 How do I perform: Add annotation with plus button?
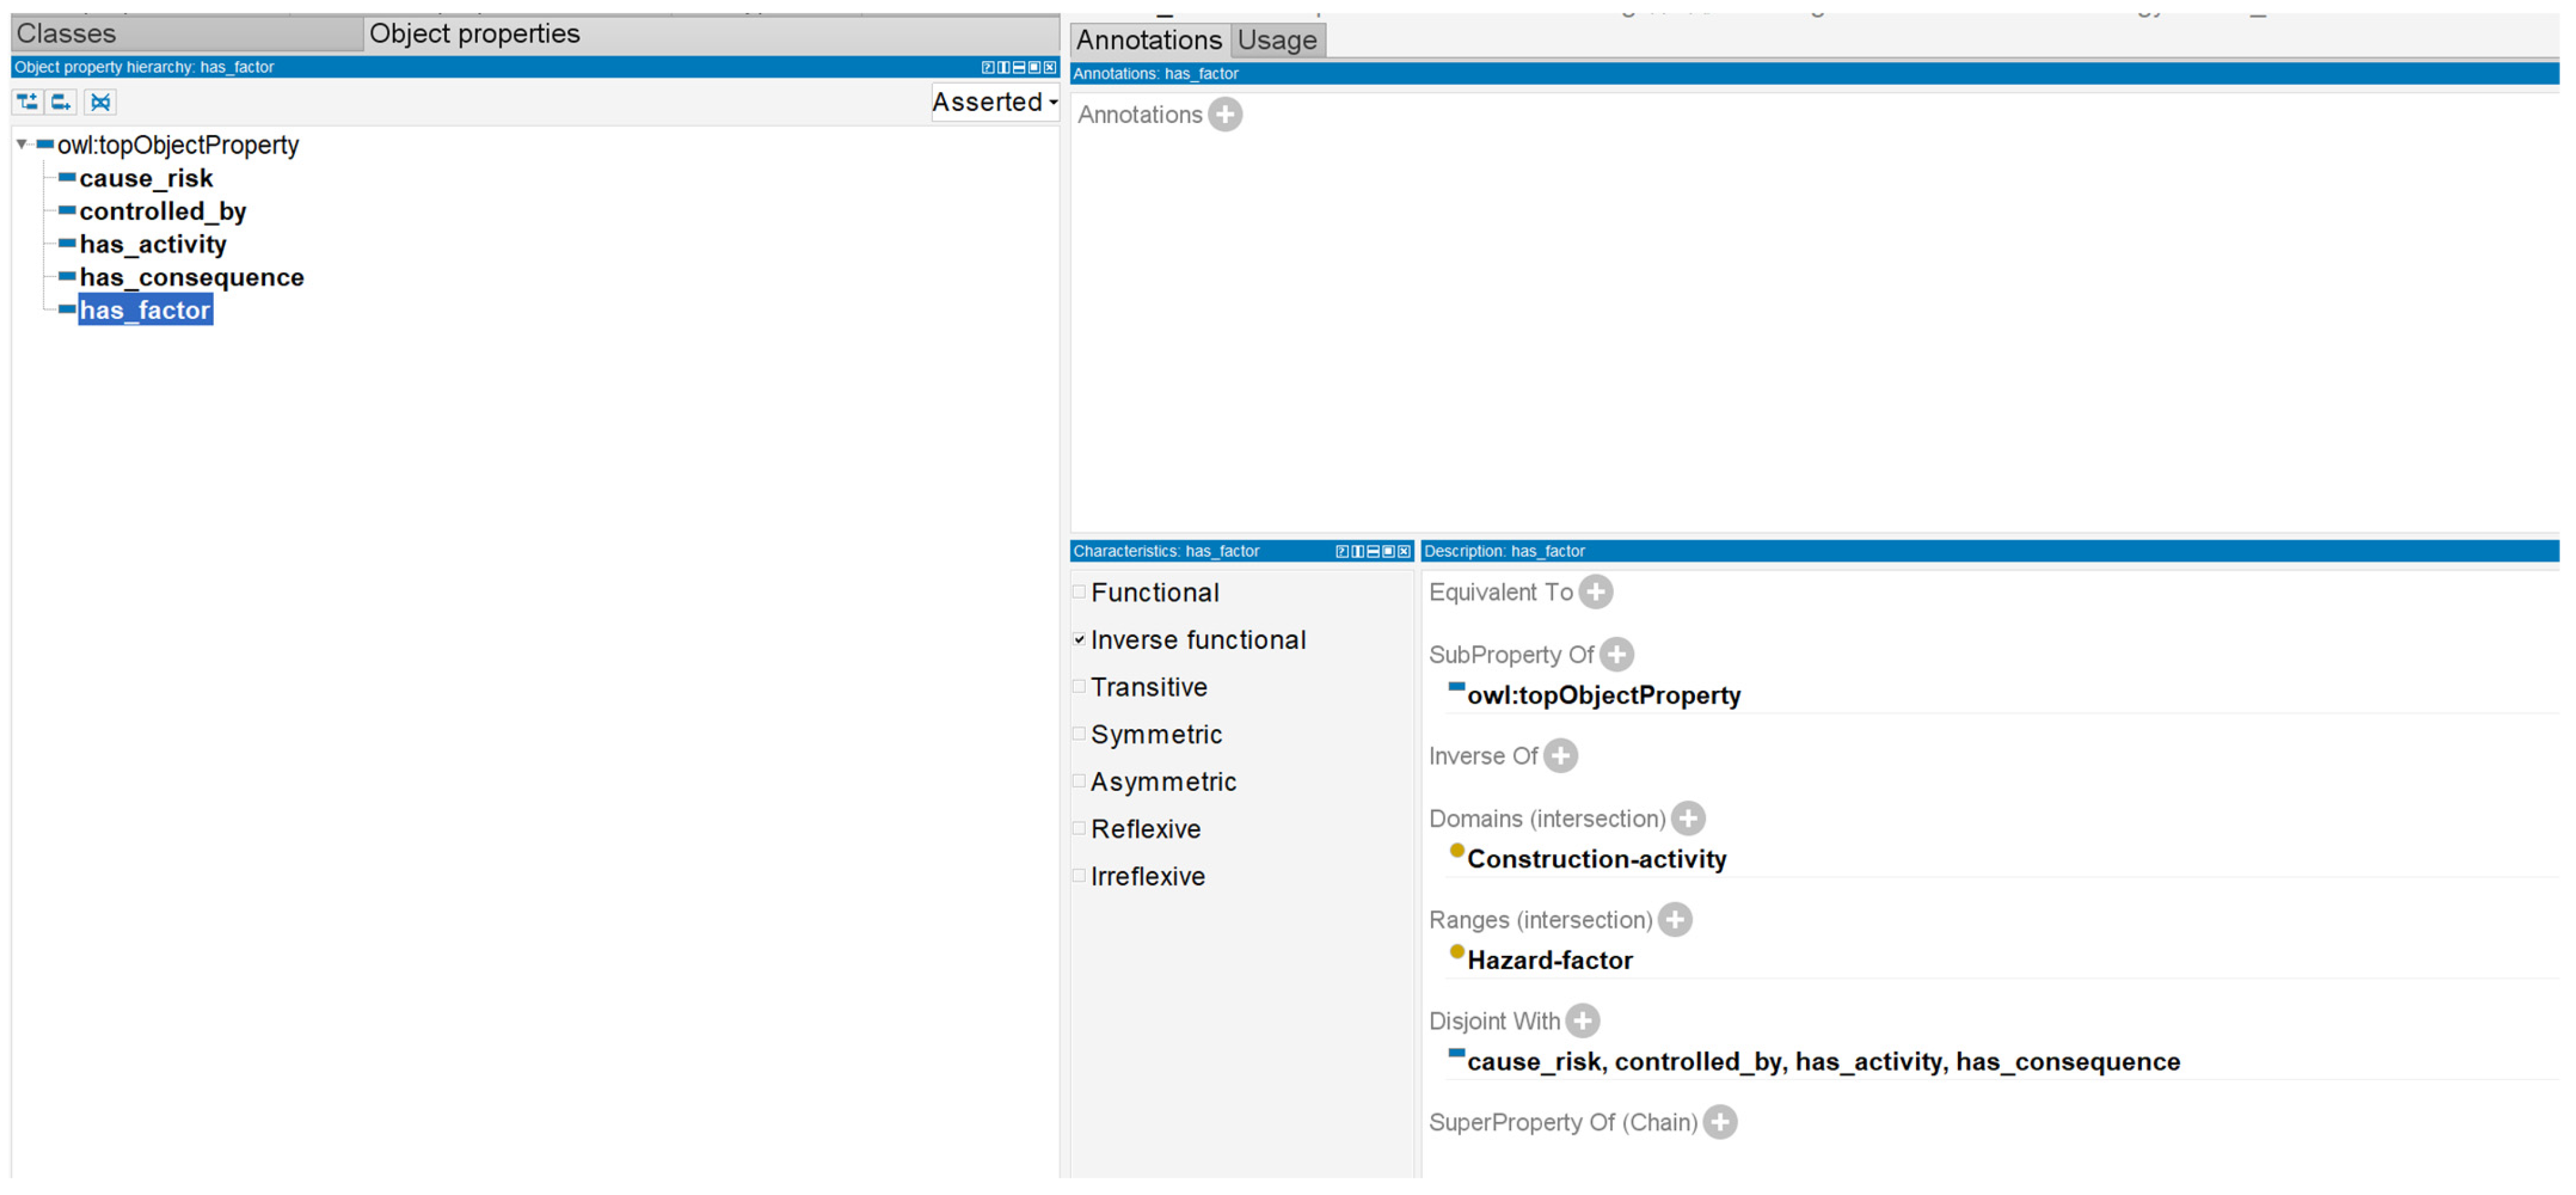pos(1225,115)
